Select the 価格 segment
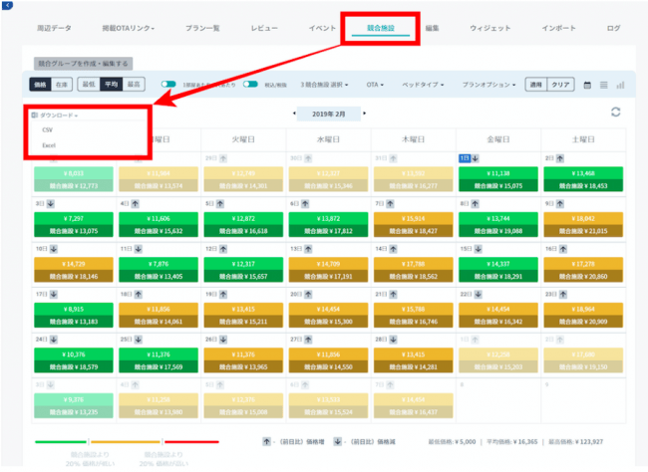The image size is (648, 472). pyautogui.click(x=40, y=85)
